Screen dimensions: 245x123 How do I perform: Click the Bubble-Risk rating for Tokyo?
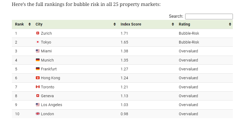[189, 42]
